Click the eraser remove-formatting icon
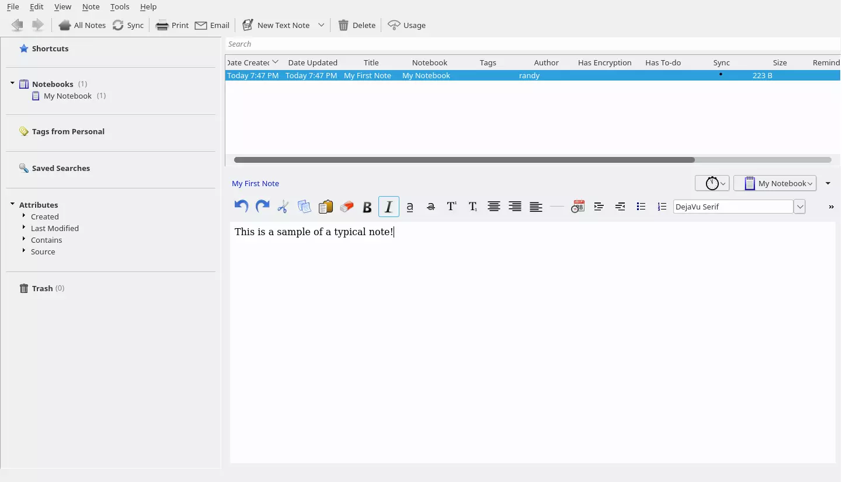The width and height of the screenshot is (842, 482). (346, 207)
